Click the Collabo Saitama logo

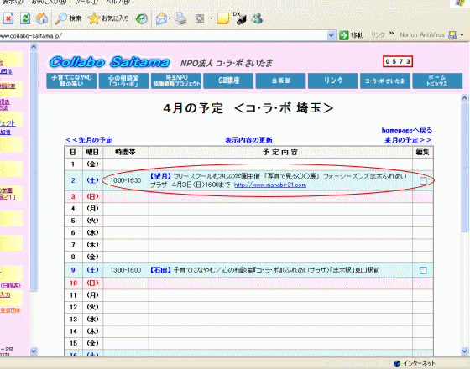point(110,62)
